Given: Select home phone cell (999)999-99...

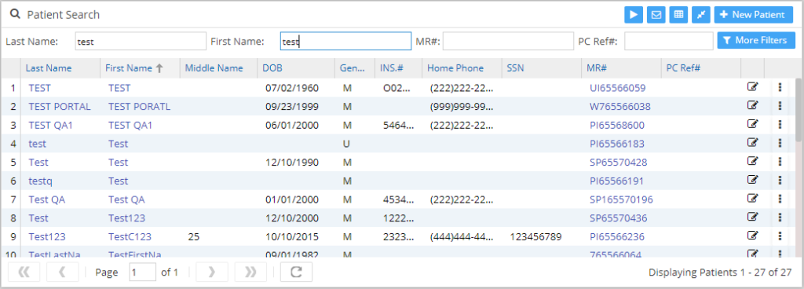Looking at the screenshot, I should pos(462,107).
